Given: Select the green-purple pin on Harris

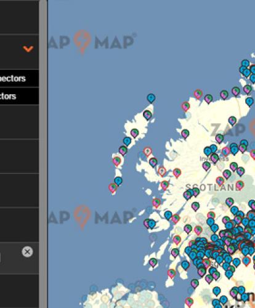Looking at the screenshot, I should pyautogui.click(x=134, y=133).
